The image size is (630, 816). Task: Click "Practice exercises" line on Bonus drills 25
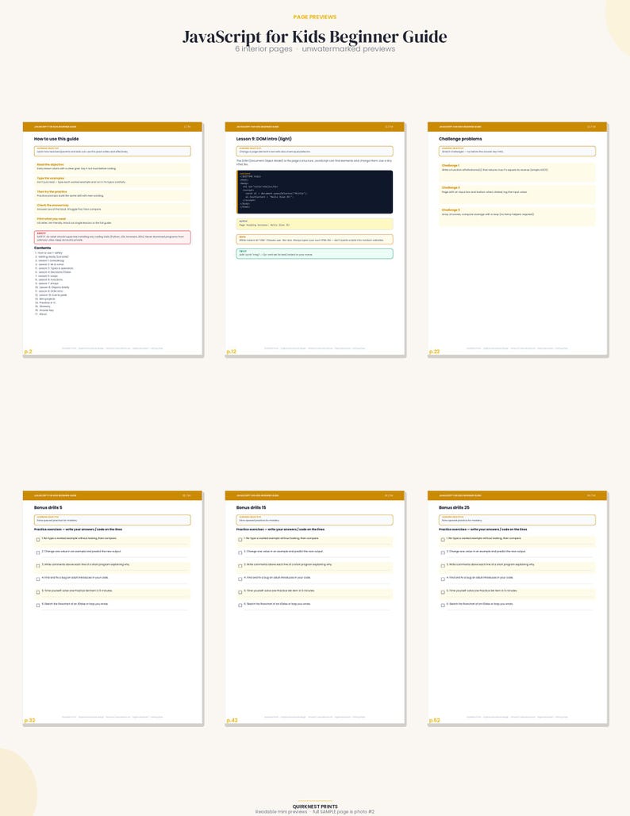point(482,529)
